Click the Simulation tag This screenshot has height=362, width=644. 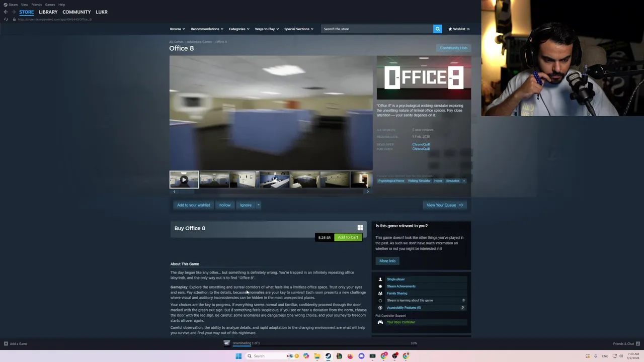452,180
